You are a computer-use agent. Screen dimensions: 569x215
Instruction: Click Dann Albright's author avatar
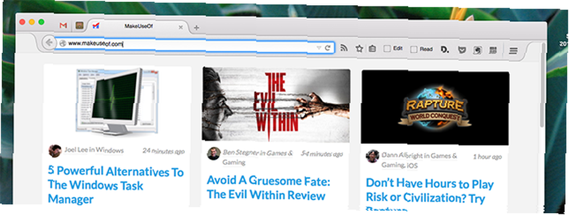pyautogui.click(x=372, y=156)
